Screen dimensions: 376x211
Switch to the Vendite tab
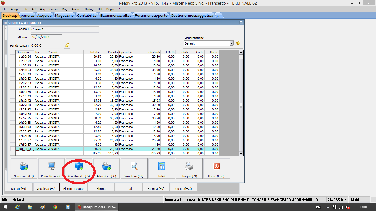tap(27, 15)
